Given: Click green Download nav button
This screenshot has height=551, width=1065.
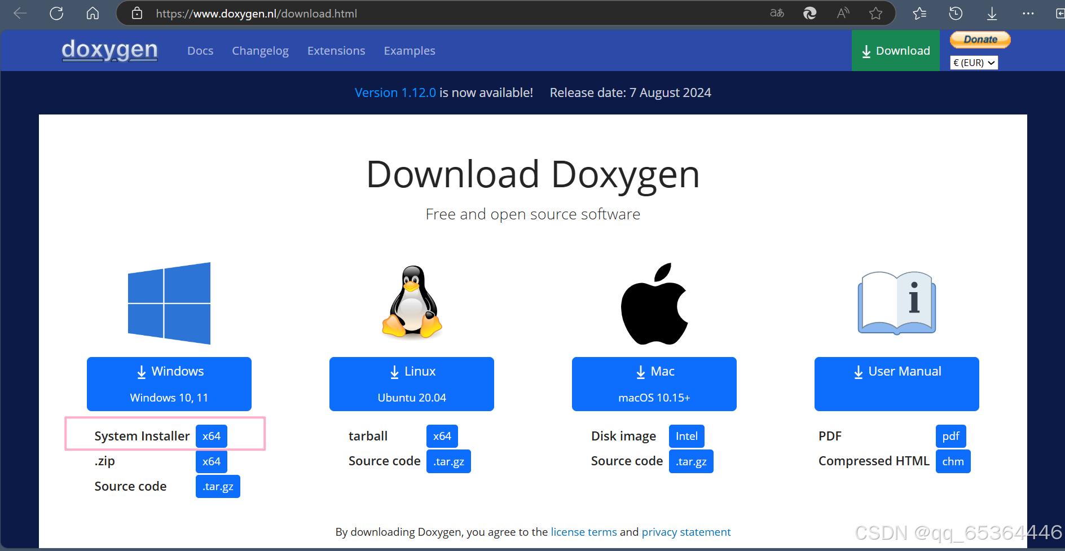Looking at the screenshot, I should click(896, 51).
